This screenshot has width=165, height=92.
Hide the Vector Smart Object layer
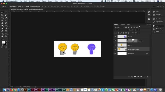(x=115, y=49)
